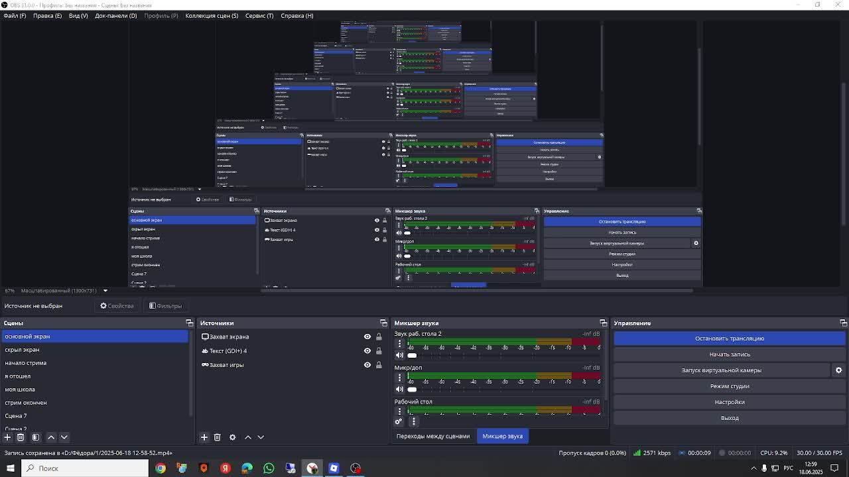
Task: Move the selected scene up
Action: click(x=51, y=437)
